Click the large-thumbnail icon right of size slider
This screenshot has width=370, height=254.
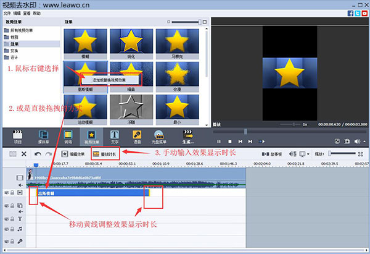click(205, 22)
